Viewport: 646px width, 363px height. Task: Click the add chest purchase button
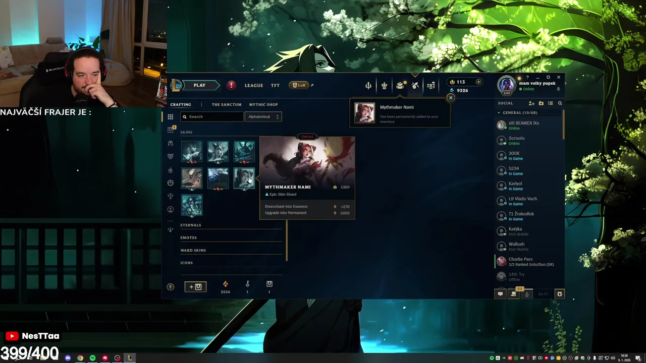195,286
